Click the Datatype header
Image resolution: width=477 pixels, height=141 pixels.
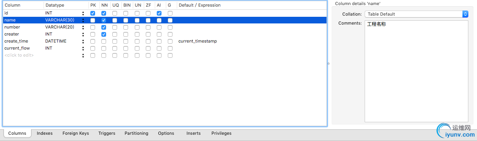pos(55,5)
